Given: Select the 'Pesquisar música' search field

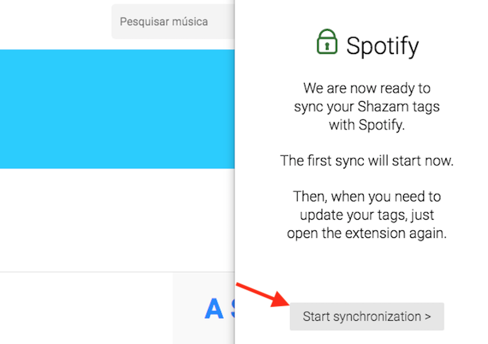Looking at the screenshot, I should tap(164, 22).
